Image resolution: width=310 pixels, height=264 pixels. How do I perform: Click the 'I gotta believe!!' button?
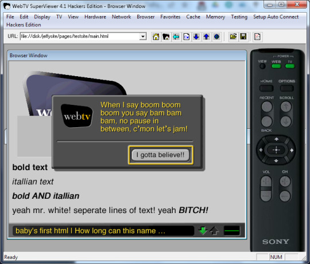pos(161,155)
